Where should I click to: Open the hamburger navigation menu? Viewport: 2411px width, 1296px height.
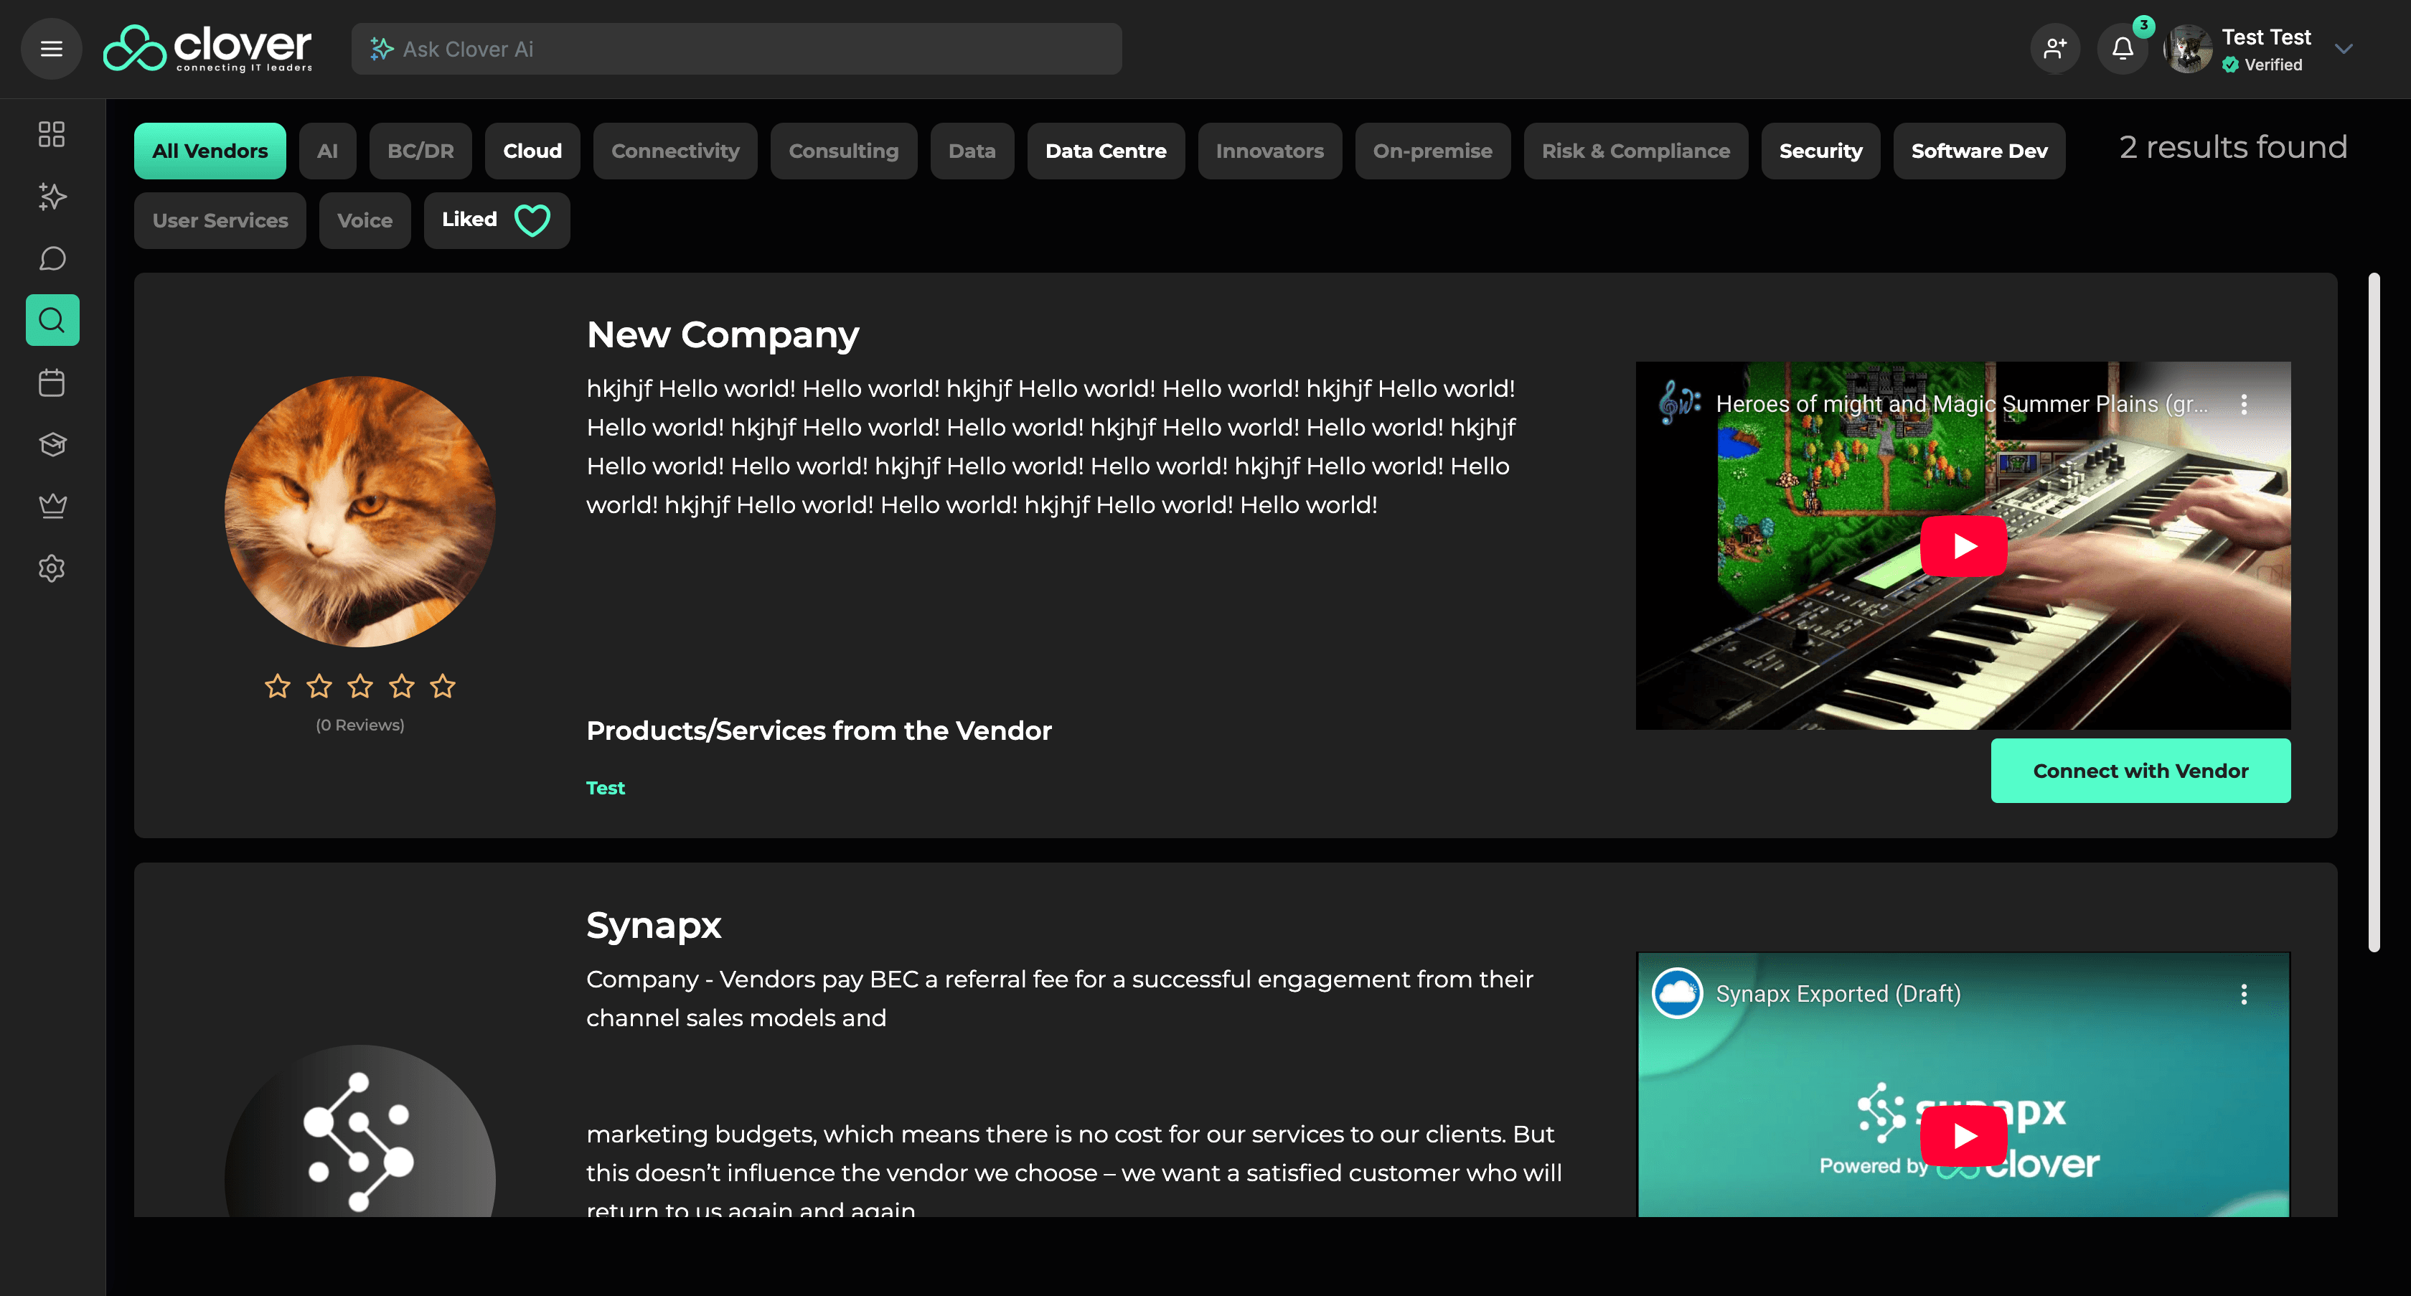point(52,48)
